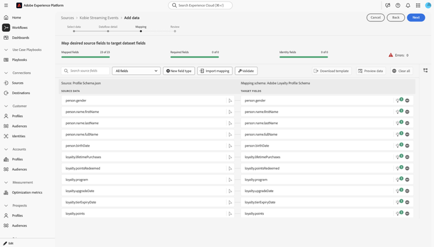
Task: Click the Validate button
Action: (246, 71)
